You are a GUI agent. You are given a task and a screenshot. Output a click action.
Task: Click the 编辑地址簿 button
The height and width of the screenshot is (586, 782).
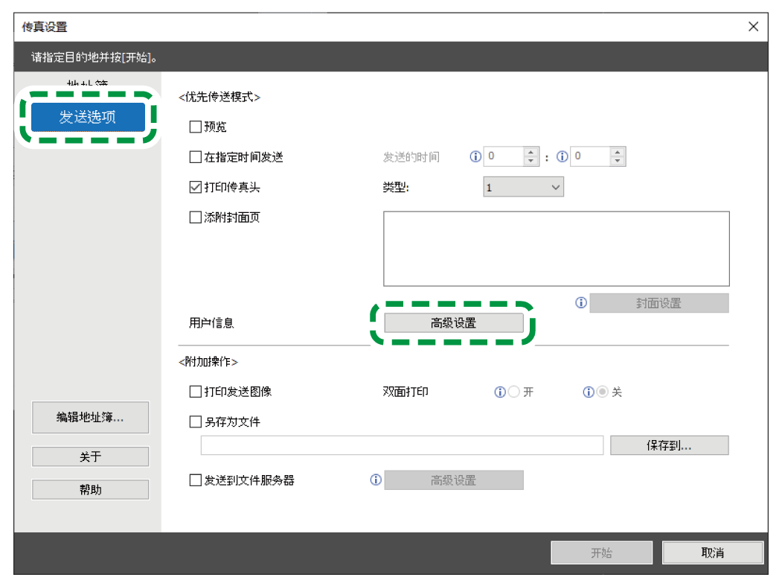pos(89,418)
